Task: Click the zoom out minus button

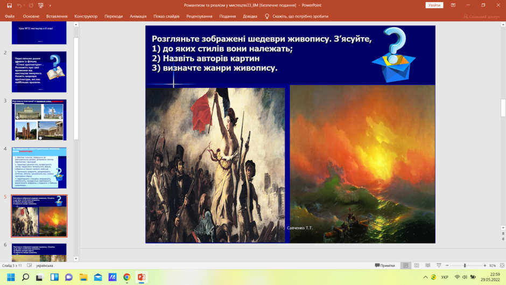Action: click(x=447, y=266)
